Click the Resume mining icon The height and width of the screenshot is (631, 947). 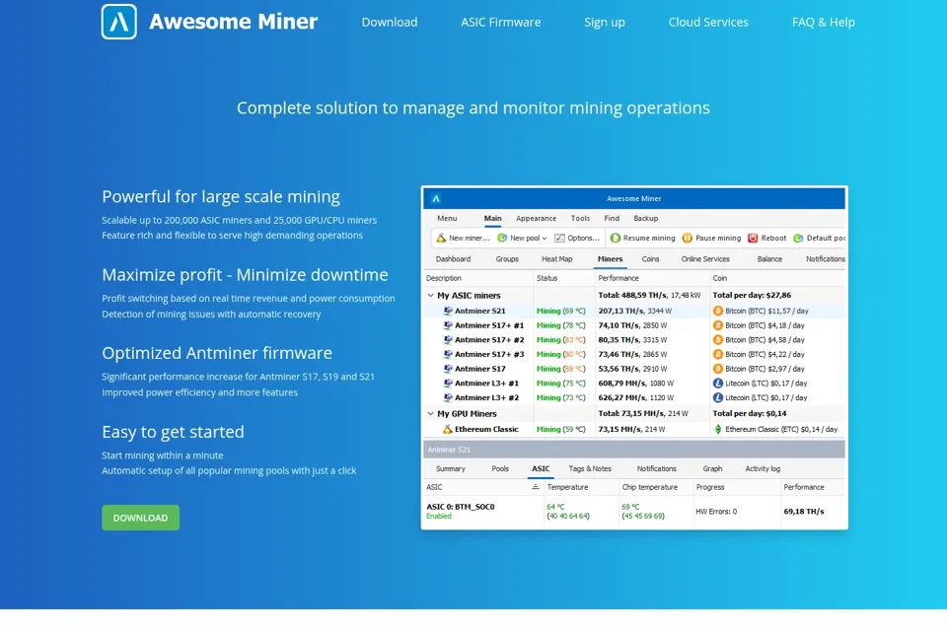(x=616, y=238)
